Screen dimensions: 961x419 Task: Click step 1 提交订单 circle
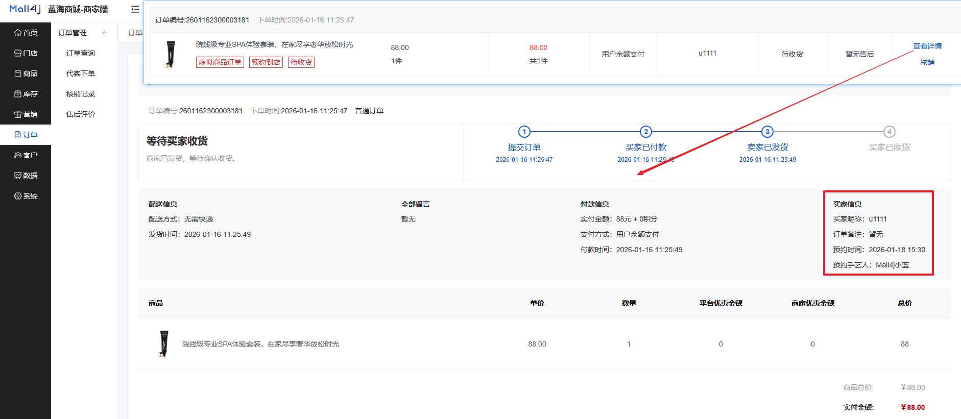click(x=524, y=132)
